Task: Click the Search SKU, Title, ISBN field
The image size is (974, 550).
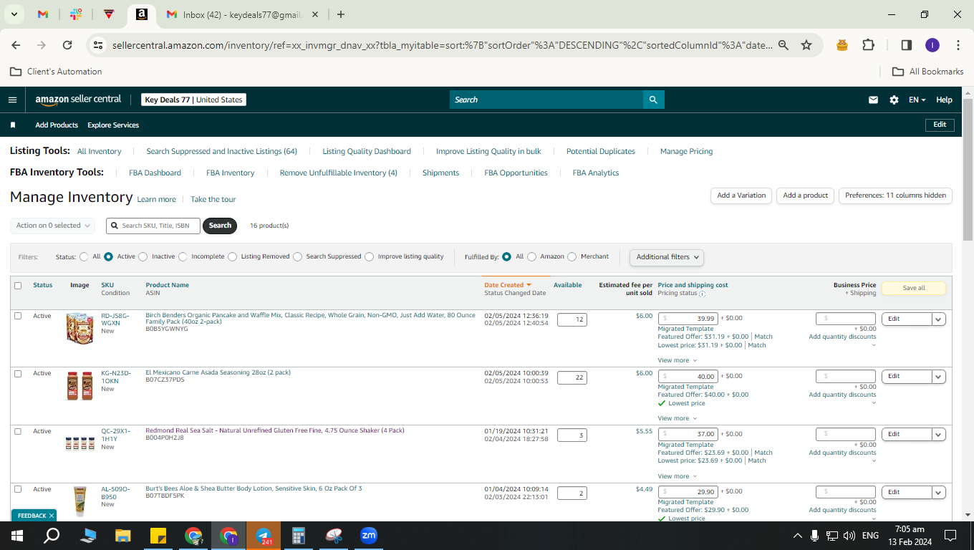Action: pyautogui.click(x=153, y=226)
